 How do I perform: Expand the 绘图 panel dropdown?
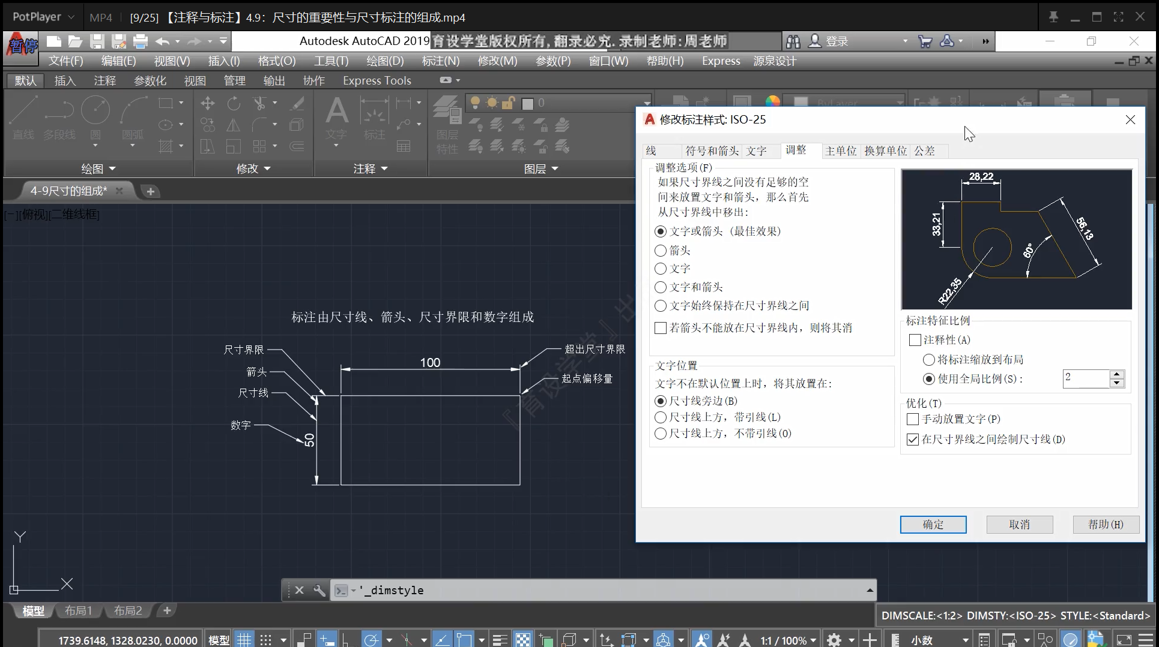click(x=98, y=169)
